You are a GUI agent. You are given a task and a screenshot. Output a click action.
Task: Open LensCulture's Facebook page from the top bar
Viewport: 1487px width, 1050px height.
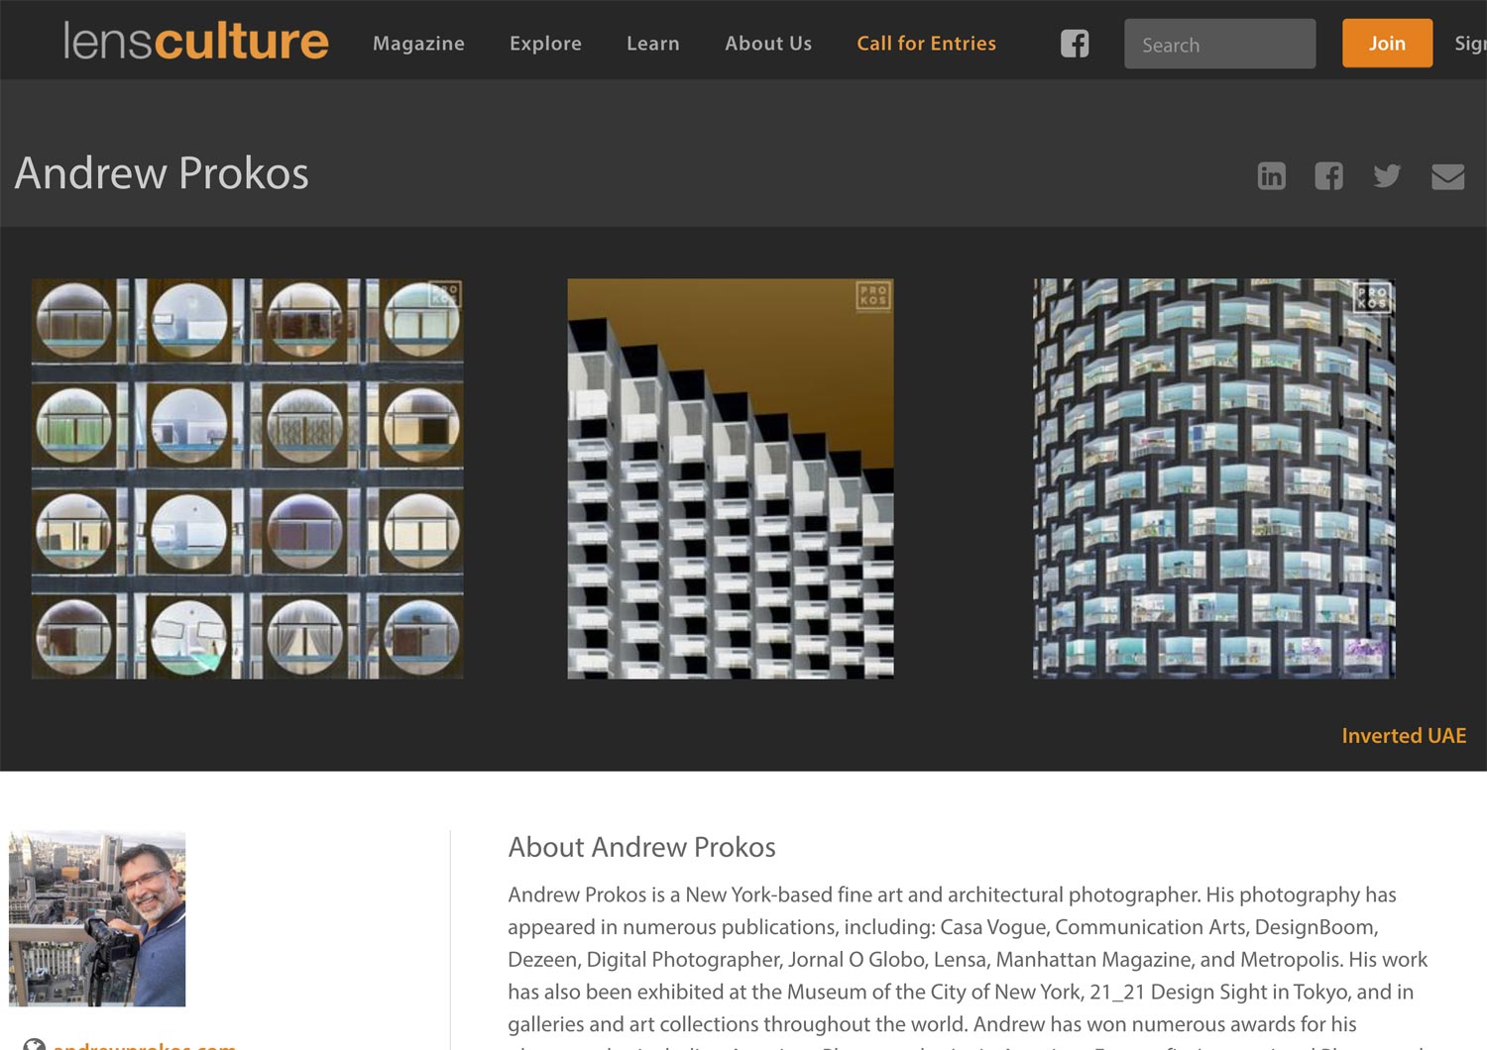point(1074,44)
